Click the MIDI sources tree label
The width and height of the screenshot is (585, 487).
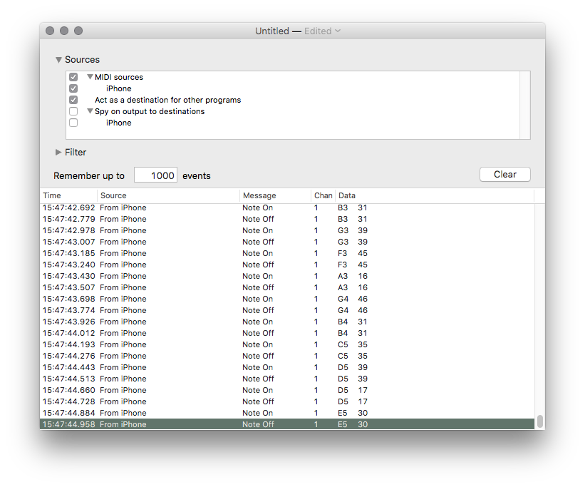[119, 77]
